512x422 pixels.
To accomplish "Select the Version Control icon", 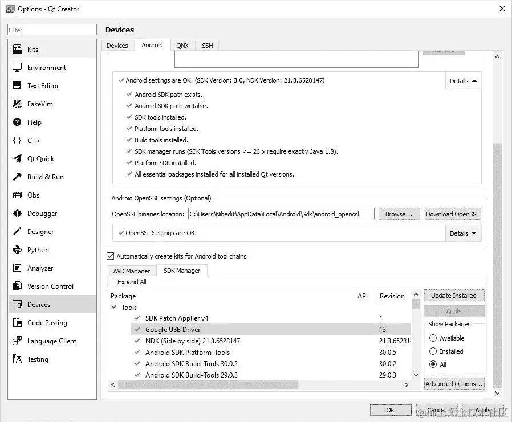I will pyautogui.click(x=17, y=286).
